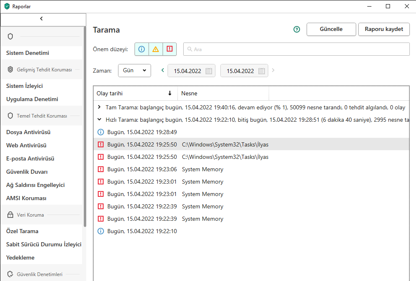Click the sidebar vertical scrollbar
Viewport: 416px width, 281px height.
tap(85, 127)
